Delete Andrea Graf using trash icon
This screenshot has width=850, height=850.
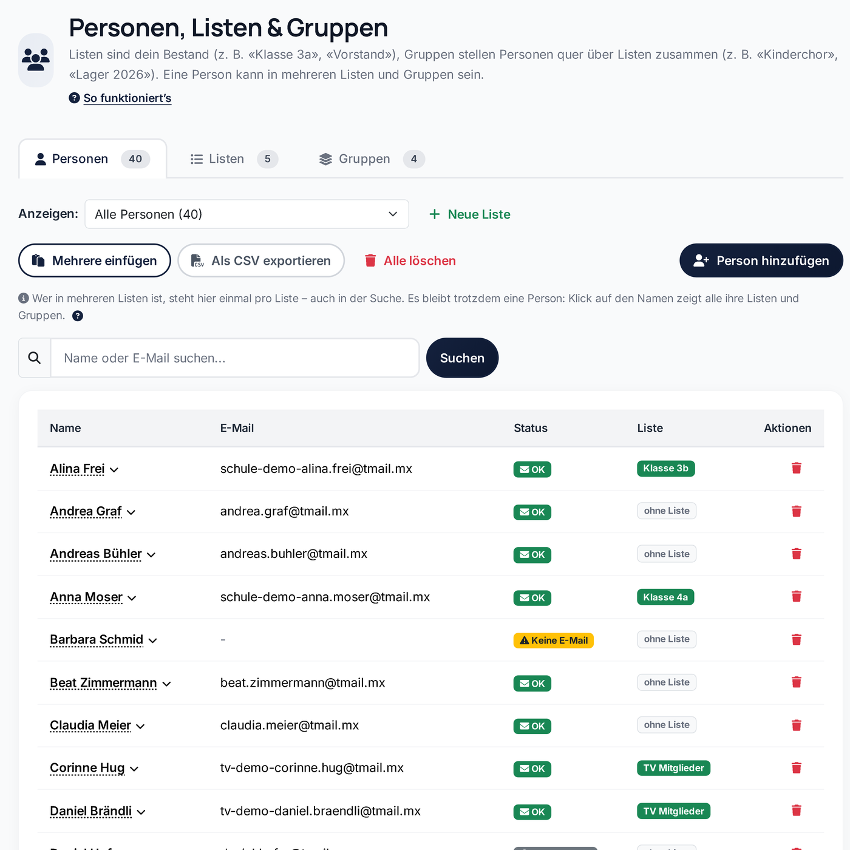coord(797,511)
